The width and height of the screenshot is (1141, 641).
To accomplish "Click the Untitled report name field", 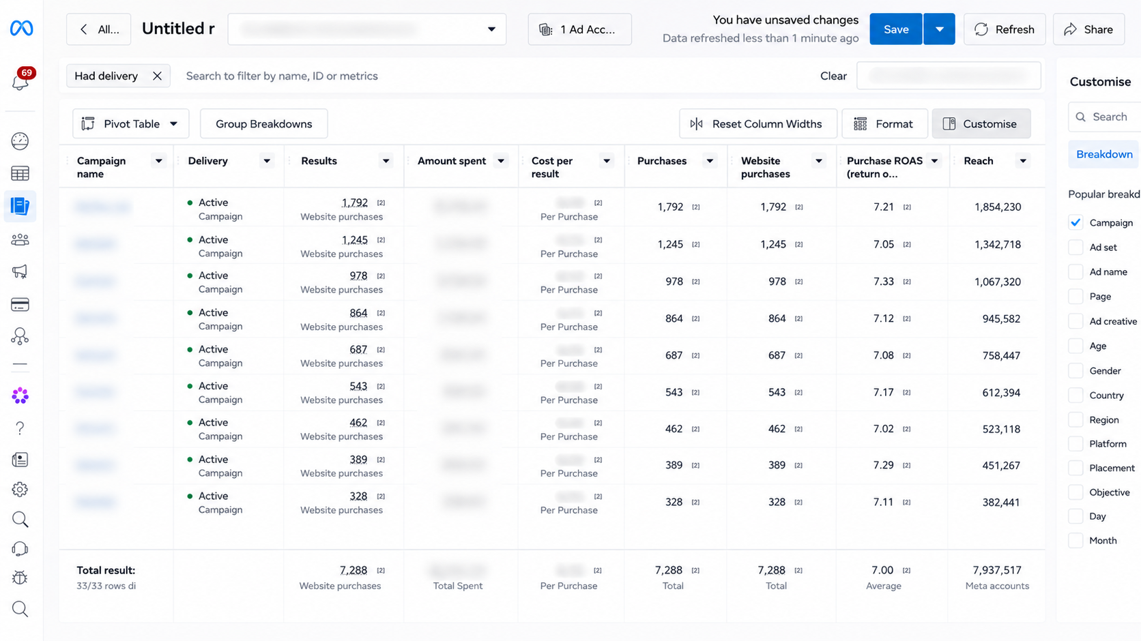I will coord(178,29).
